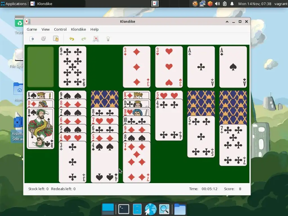Image resolution: width=288 pixels, height=216 pixels.
Task: Open the Control menu
Action: coord(60,29)
